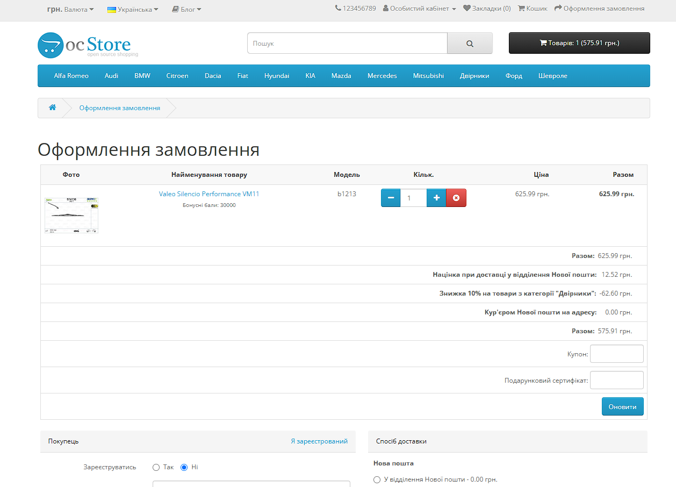Click breadcrumb link Оформлення замовлення

(120, 108)
